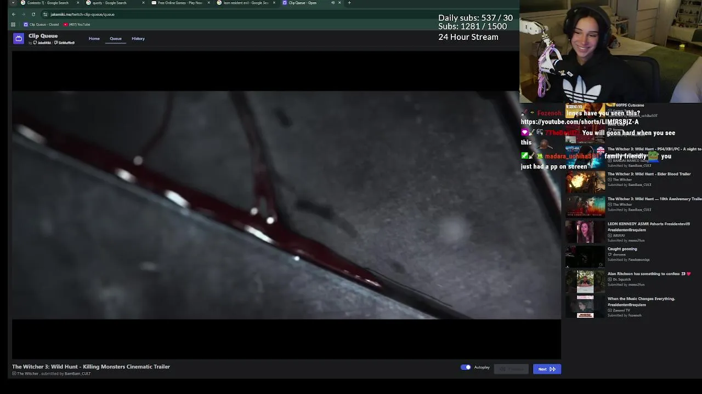Click 'The Witcher 3: Wild Hunt - Elder Blood Trailer' title
Viewport: 702px width, 394px height.
pyautogui.click(x=649, y=174)
